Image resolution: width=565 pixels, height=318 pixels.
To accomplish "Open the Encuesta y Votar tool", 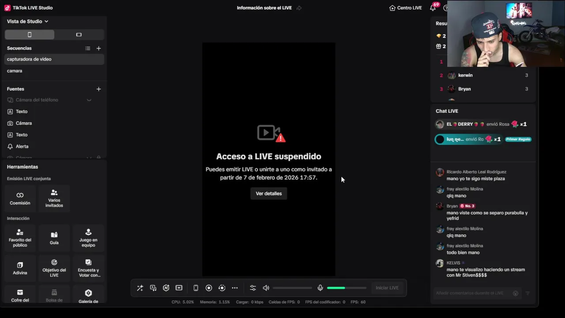I will (x=88, y=268).
